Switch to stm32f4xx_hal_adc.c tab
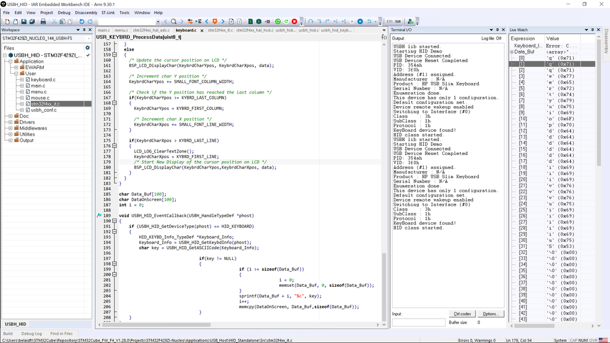 click(x=151, y=31)
